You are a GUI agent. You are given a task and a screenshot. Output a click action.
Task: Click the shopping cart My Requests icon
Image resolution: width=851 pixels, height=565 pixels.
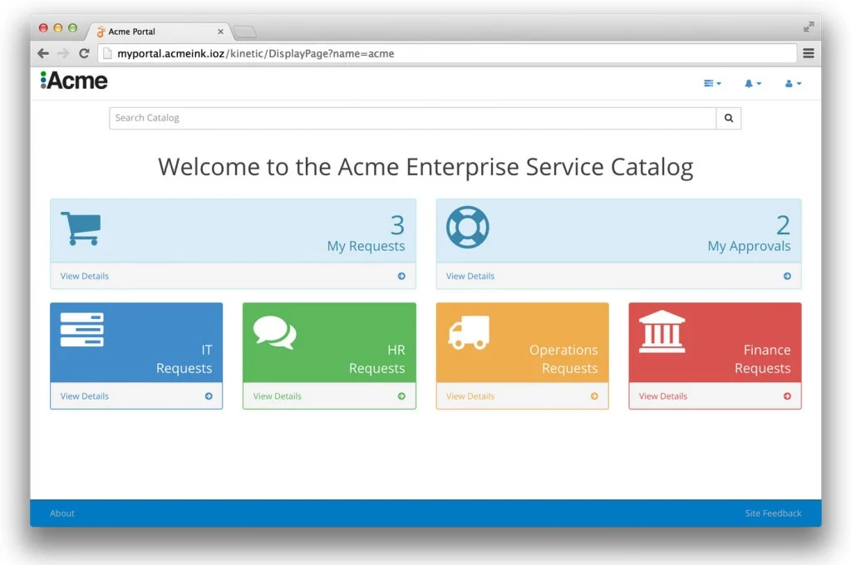[81, 228]
